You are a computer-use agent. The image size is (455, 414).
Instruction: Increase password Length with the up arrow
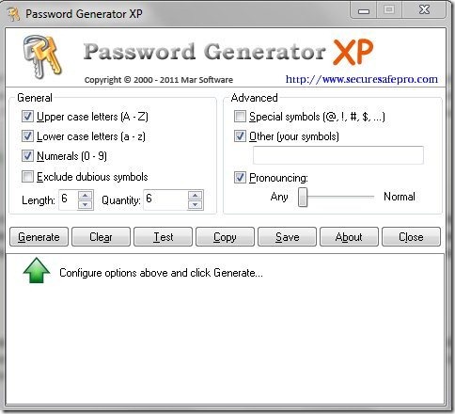point(86,196)
